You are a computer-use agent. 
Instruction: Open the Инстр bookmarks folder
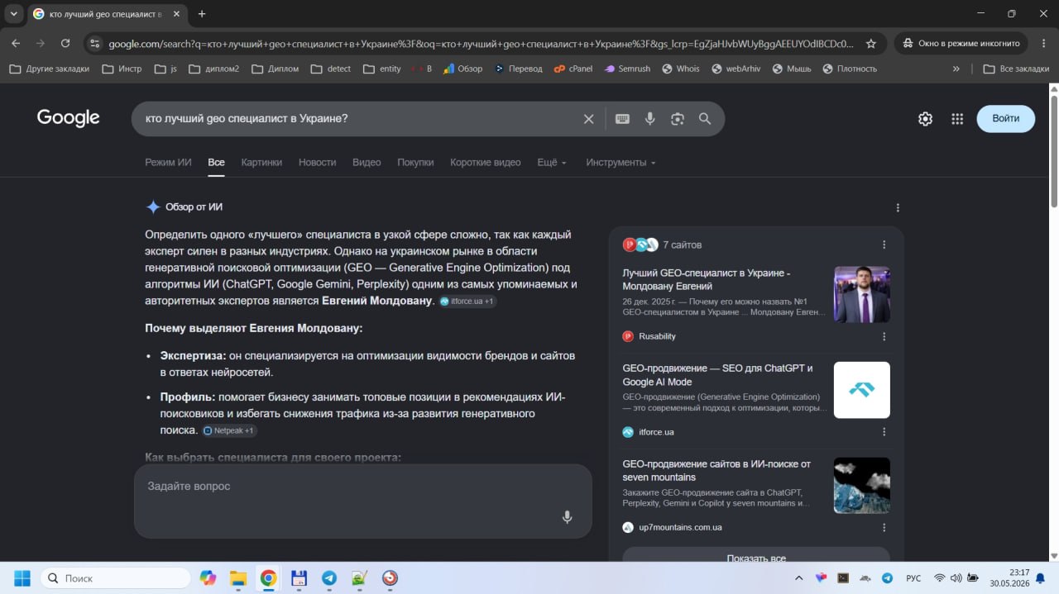click(x=122, y=69)
